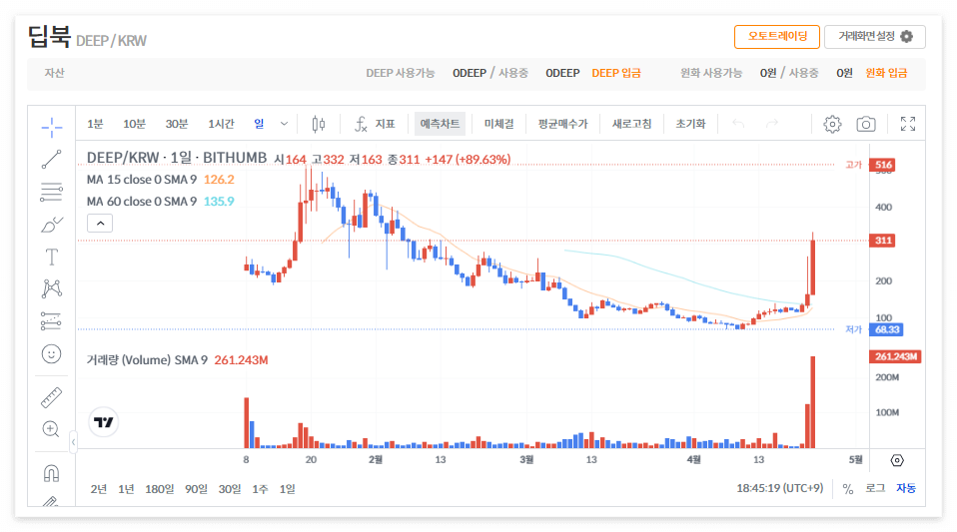Collapse the left drawing toolbar handle
957x532 pixels.
[73, 442]
